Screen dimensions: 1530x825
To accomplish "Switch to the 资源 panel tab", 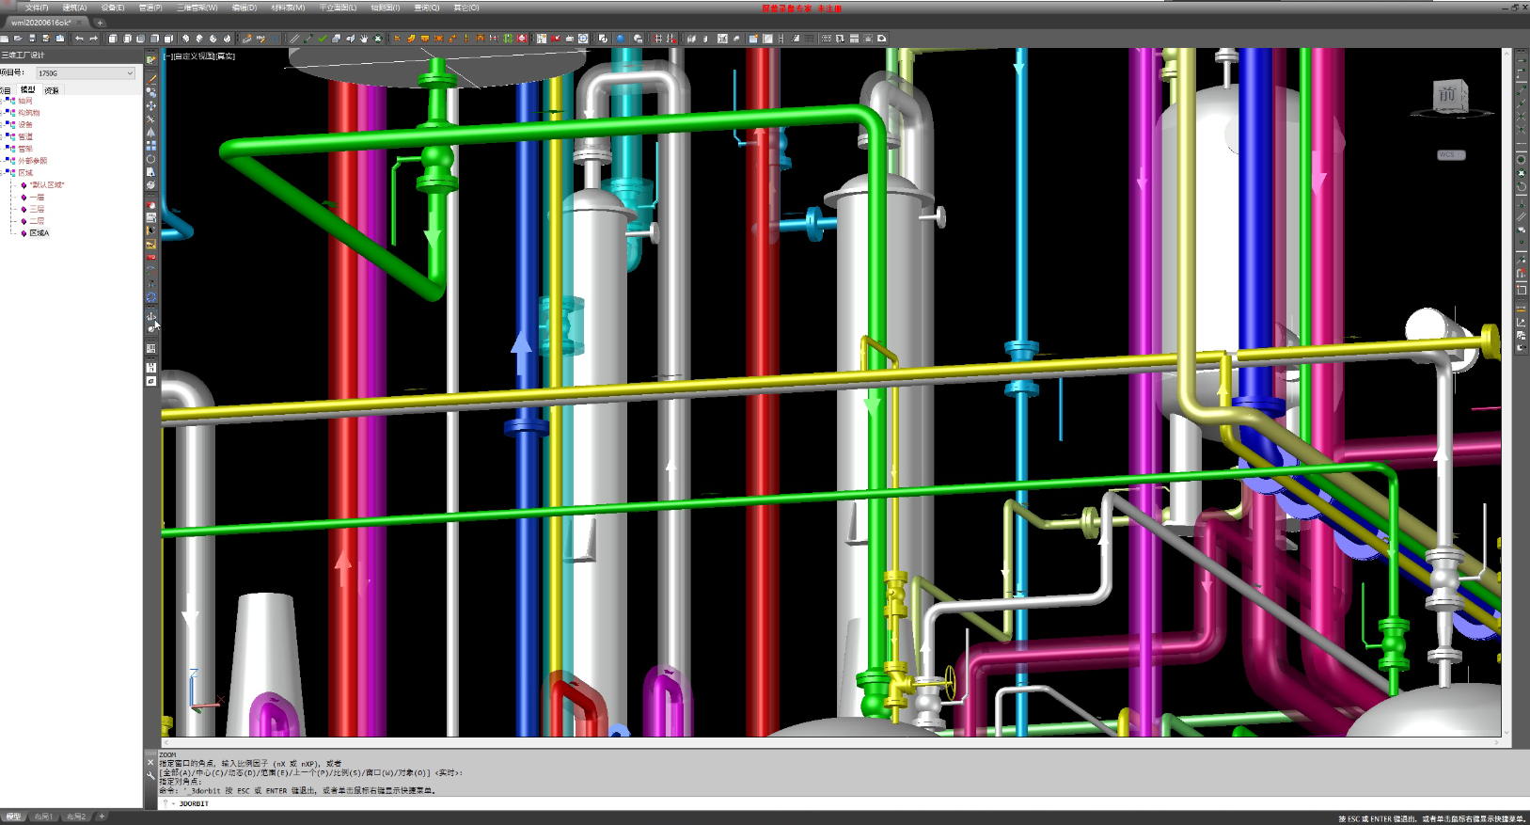I will [x=52, y=90].
